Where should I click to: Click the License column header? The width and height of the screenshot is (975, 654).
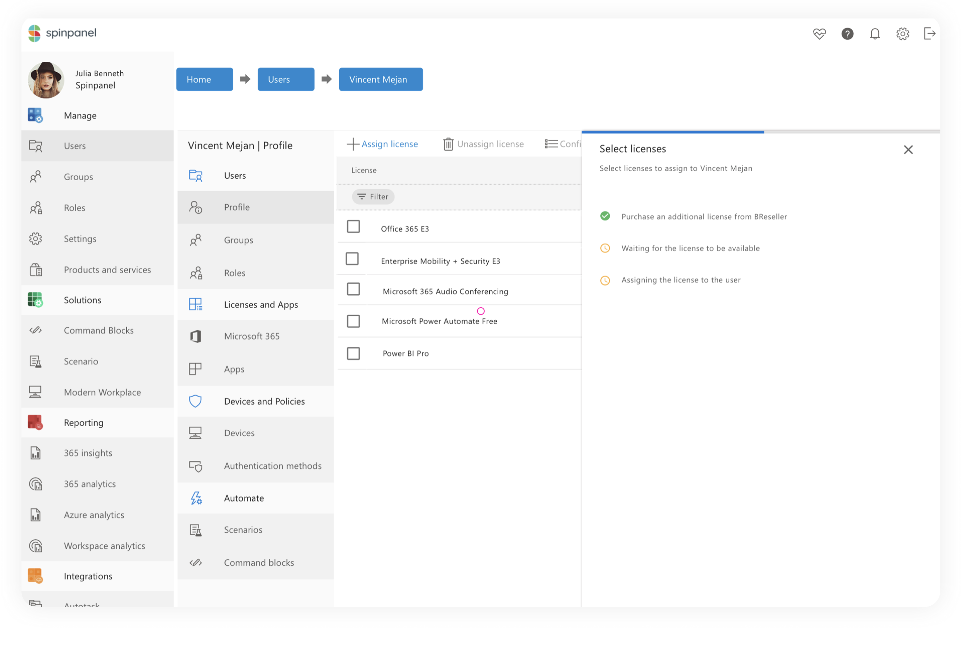click(364, 170)
